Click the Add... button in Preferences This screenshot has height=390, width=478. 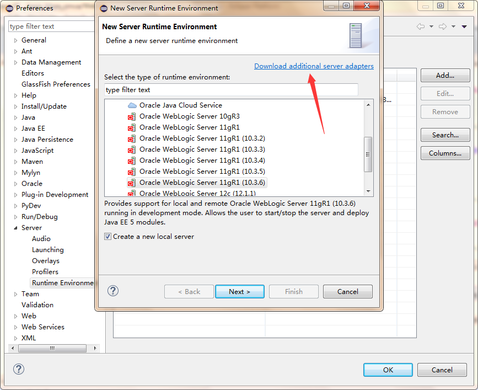[x=445, y=76]
